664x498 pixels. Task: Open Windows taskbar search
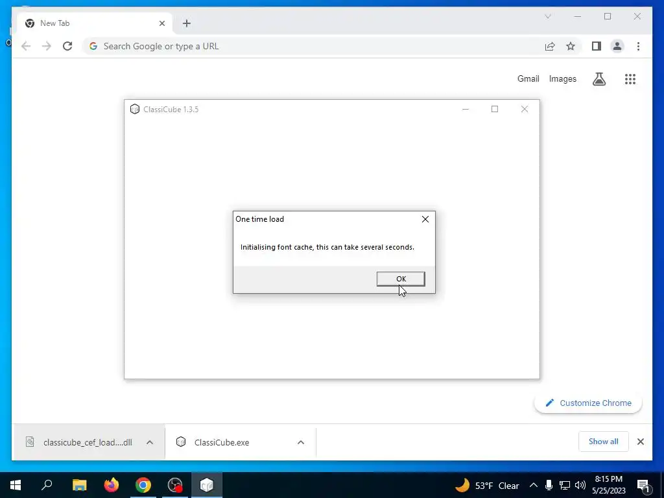coord(47,485)
